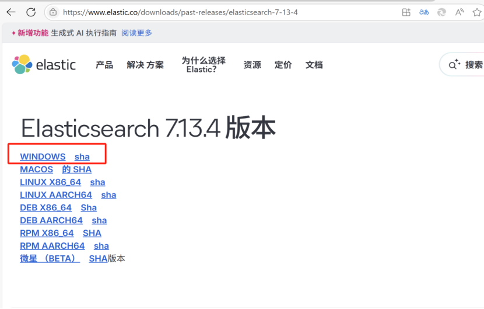
Task: Click the search magnifier icon
Action: tap(454, 64)
